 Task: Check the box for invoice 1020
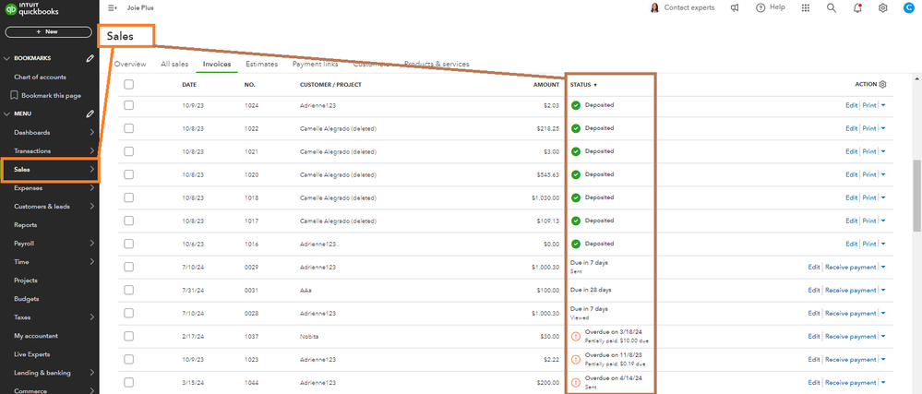click(x=129, y=174)
